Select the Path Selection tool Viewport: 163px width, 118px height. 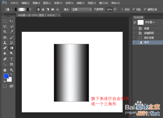tap(5, 64)
